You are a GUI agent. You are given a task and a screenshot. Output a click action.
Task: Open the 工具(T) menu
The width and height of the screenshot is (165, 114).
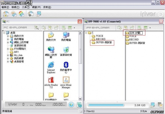click(x=26, y=7)
